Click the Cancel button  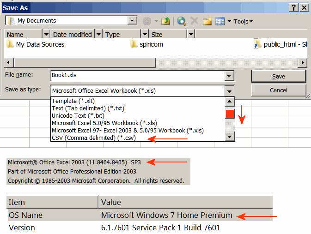279,90
